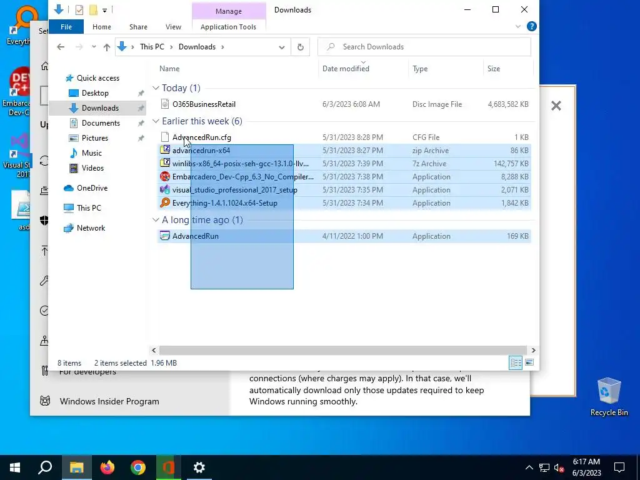This screenshot has width=640, height=480.
Task: Click the Properties quick access toolbar icon
Action: tap(79, 10)
